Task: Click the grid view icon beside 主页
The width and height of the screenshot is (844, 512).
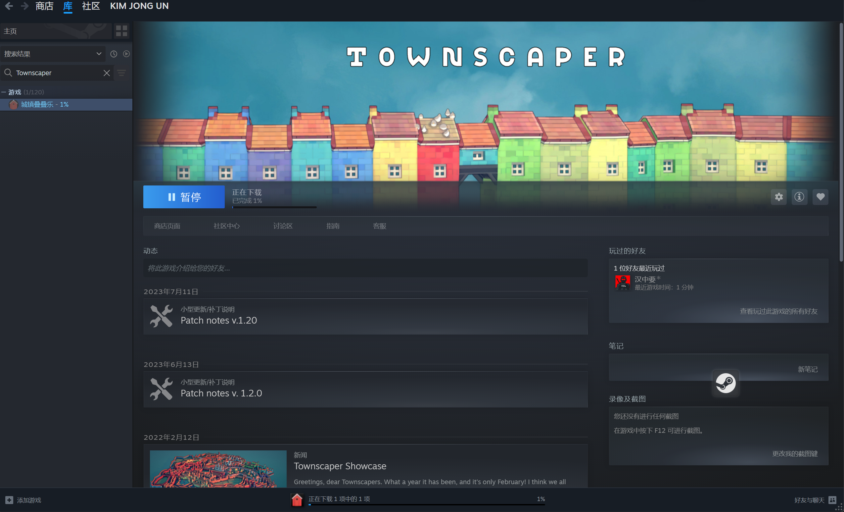Action: point(121,31)
